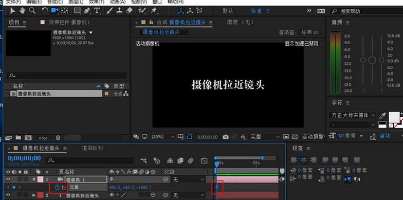The image size is (403, 200).
Task: Open the 效果(T) menu
Action: tap(97, 2)
